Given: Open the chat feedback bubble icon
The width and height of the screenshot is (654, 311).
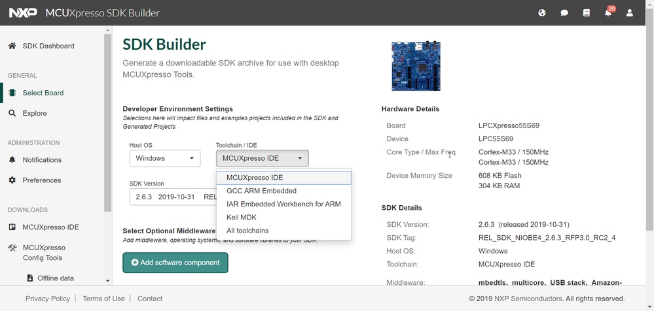Looking at the screenshot, I should coord(564,13).
